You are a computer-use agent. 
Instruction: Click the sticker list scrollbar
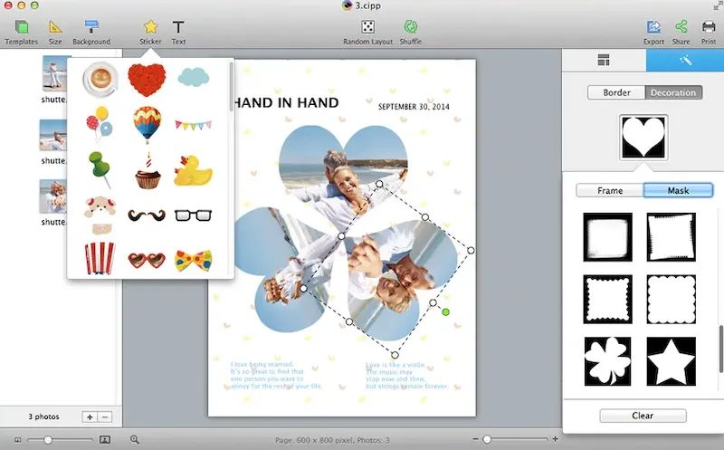point(231,87)
